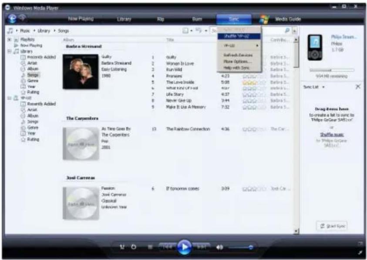367x260 pixels.
Task: Open the Burn tab
Action: pyautogui.click(x=197, y=19)
